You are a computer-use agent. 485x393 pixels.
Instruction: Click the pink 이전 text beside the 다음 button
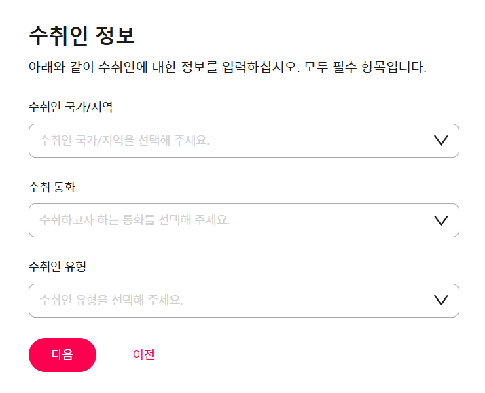[x=143, y=354]
